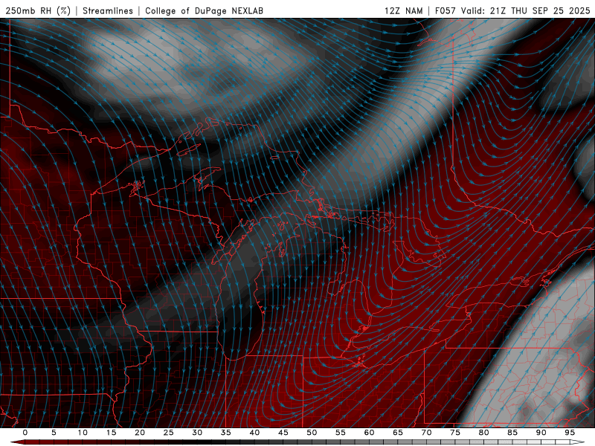The width and height of the screenshot is (595, 446).
Task: Select the "30" colorbar scale label
Action: [x=197, y=433]
